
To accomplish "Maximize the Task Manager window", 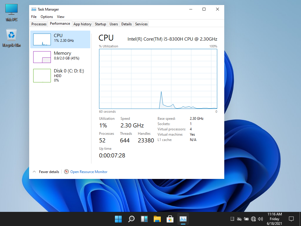I will point(204,9).
